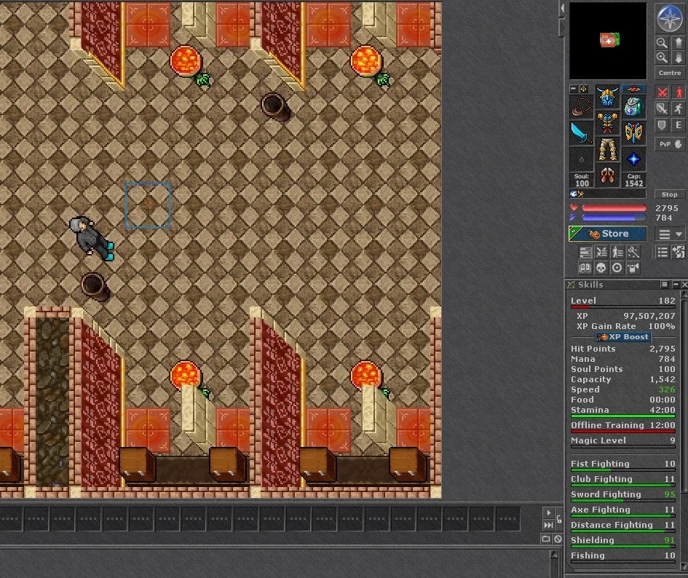Click first widget icon with stacked bars
Viewport: 688px width, 578px height.
coord(585,253)
